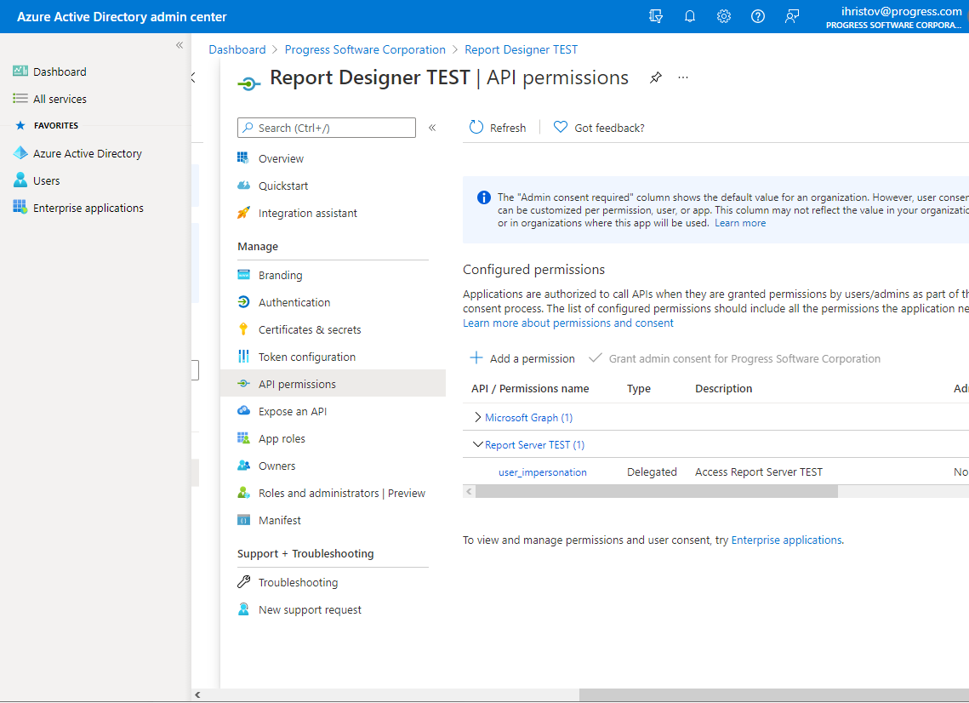Screen dimensions: 969x703
Task: Click the Refresh icon
Action: (476, 127)
